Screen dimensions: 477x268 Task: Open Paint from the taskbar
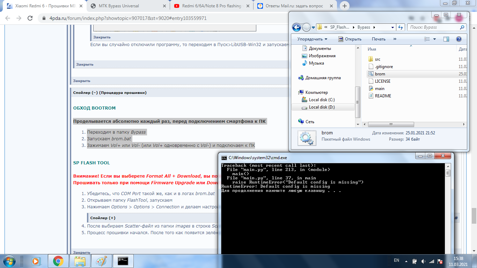[x=102, y=261]
